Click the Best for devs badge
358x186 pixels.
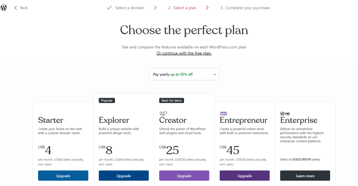pos(171,101)
